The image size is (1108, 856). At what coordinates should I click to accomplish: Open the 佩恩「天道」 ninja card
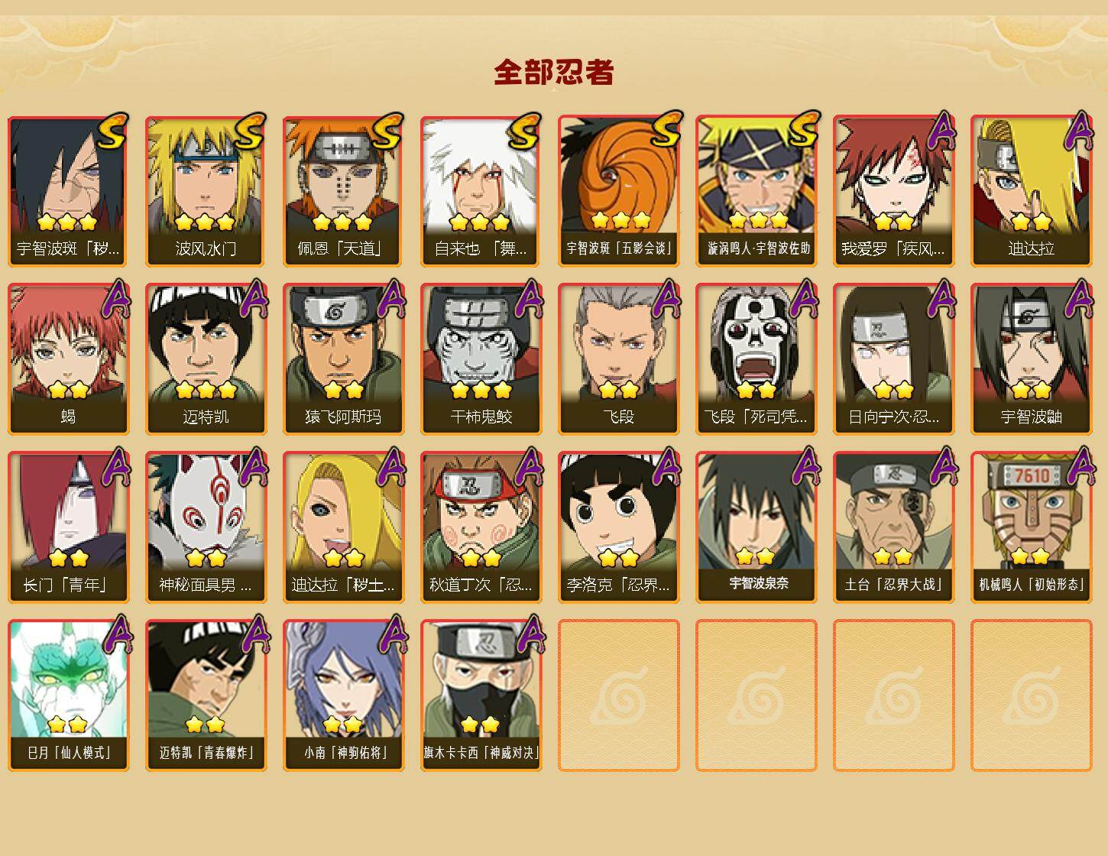[x=344, y=191]
